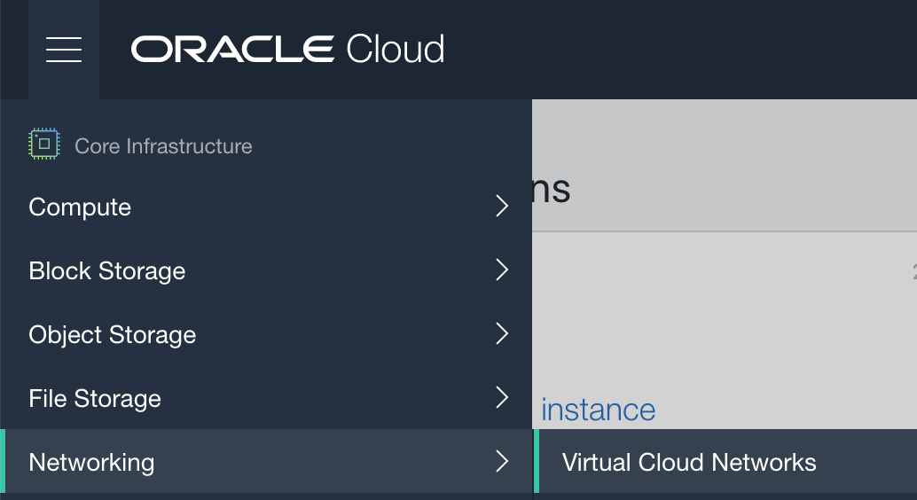
Task: Open Virtual Cloud Networks submenu item
Action: (689, 463)
